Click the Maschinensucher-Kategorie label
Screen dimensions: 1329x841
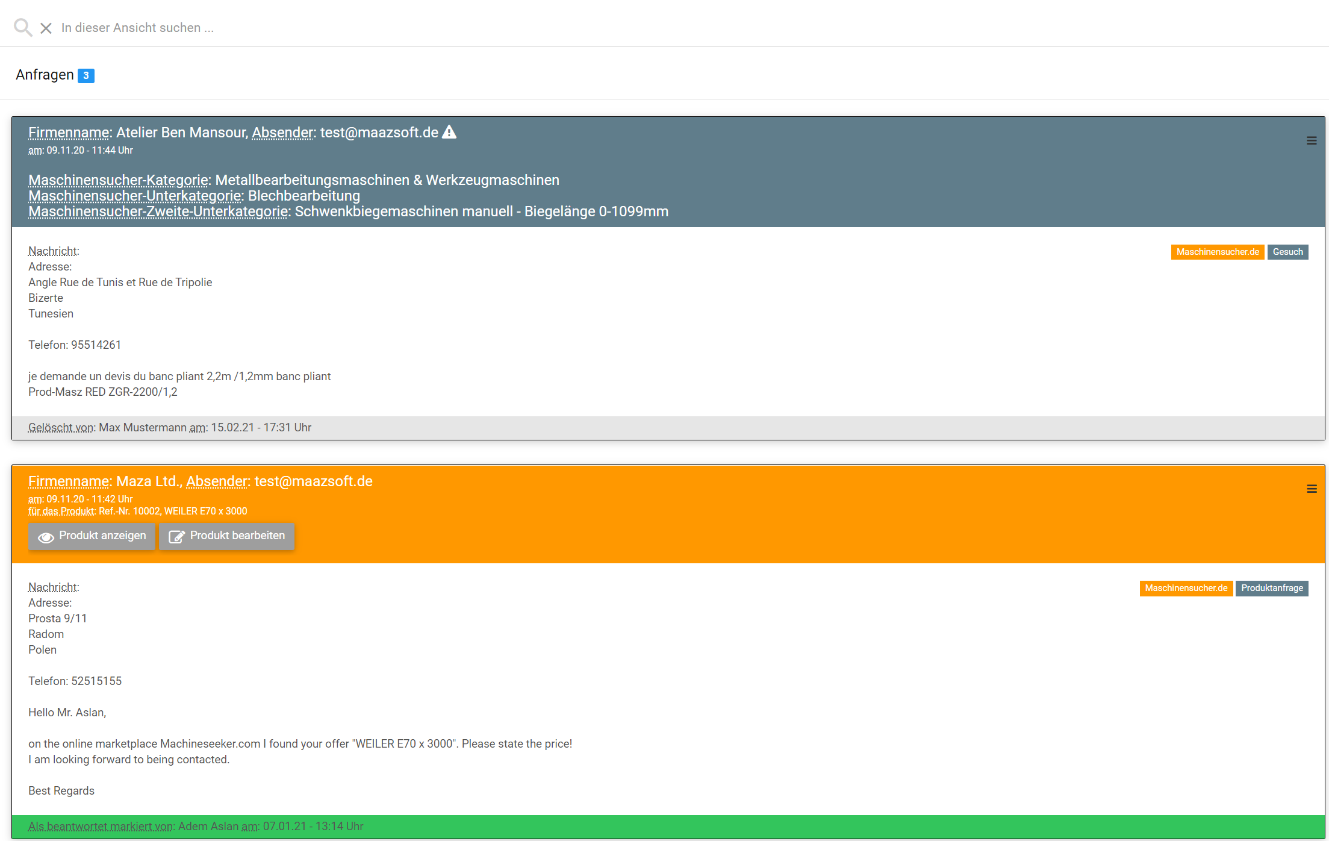119,180
